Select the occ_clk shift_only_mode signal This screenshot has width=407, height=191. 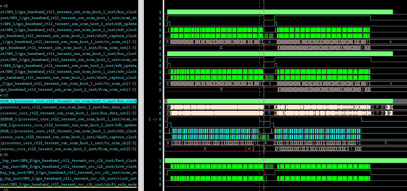coord(68,184)
